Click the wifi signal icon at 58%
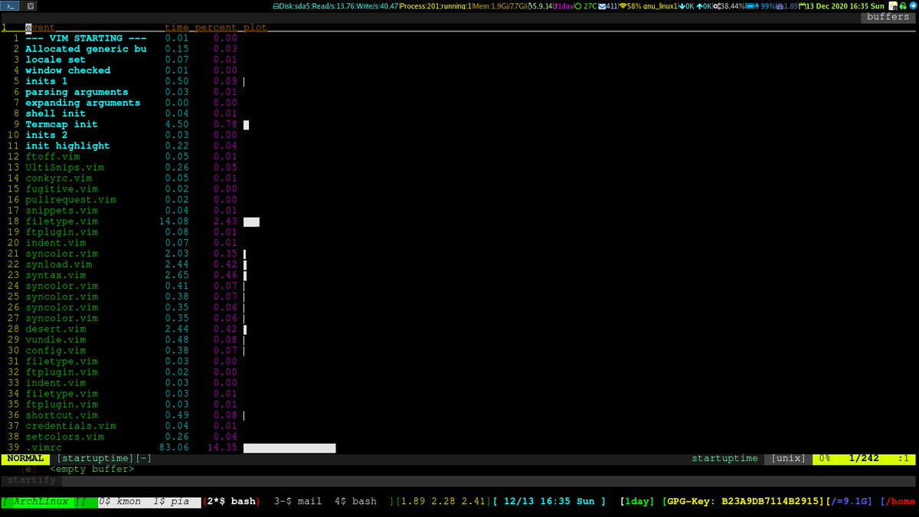The height and width of the screenshot is (517, 919). tap(623, 5)
